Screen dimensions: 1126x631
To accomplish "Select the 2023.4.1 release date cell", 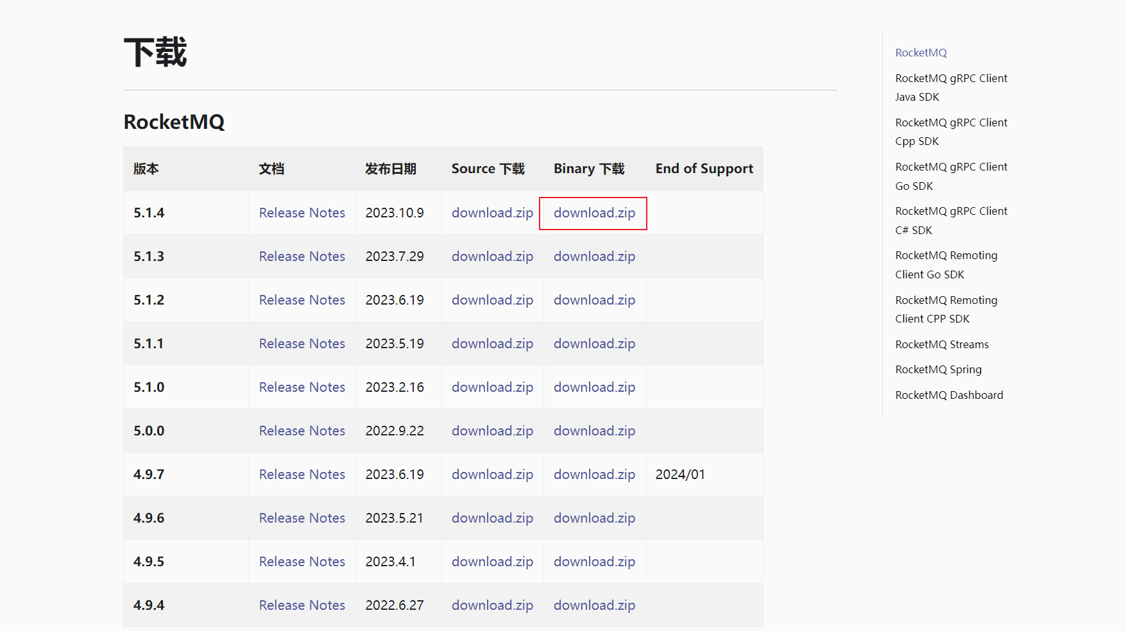I will 398,562.
